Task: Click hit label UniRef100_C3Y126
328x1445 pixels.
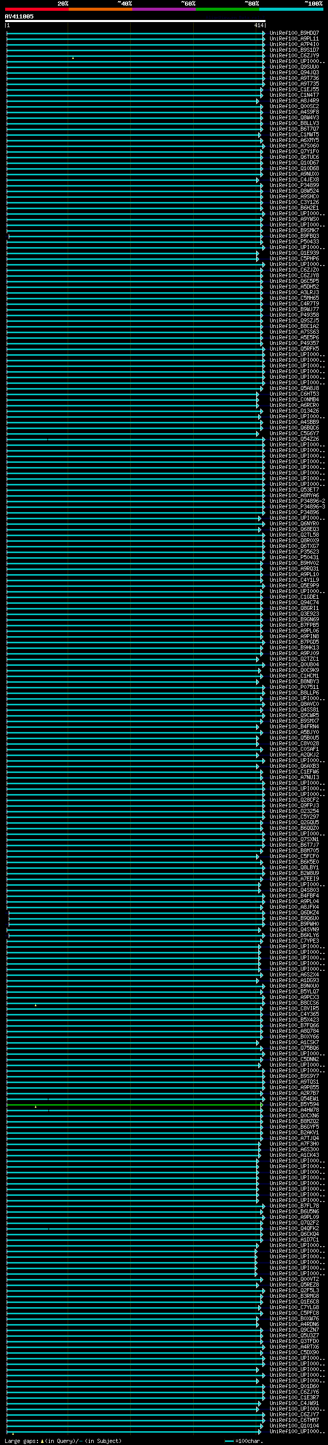Action: tap(294, 202)
